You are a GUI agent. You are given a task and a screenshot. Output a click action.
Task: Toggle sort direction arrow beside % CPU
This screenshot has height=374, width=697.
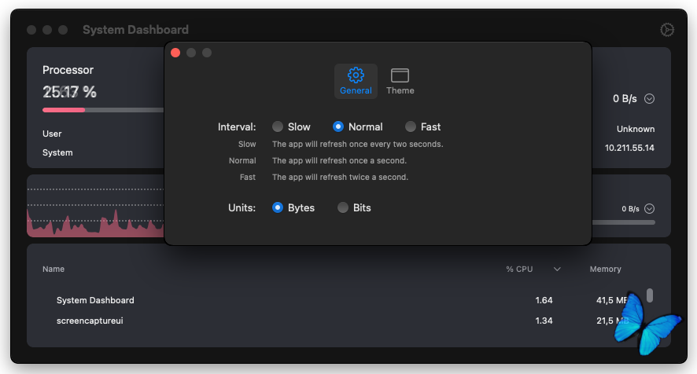[x=557, y=269]
